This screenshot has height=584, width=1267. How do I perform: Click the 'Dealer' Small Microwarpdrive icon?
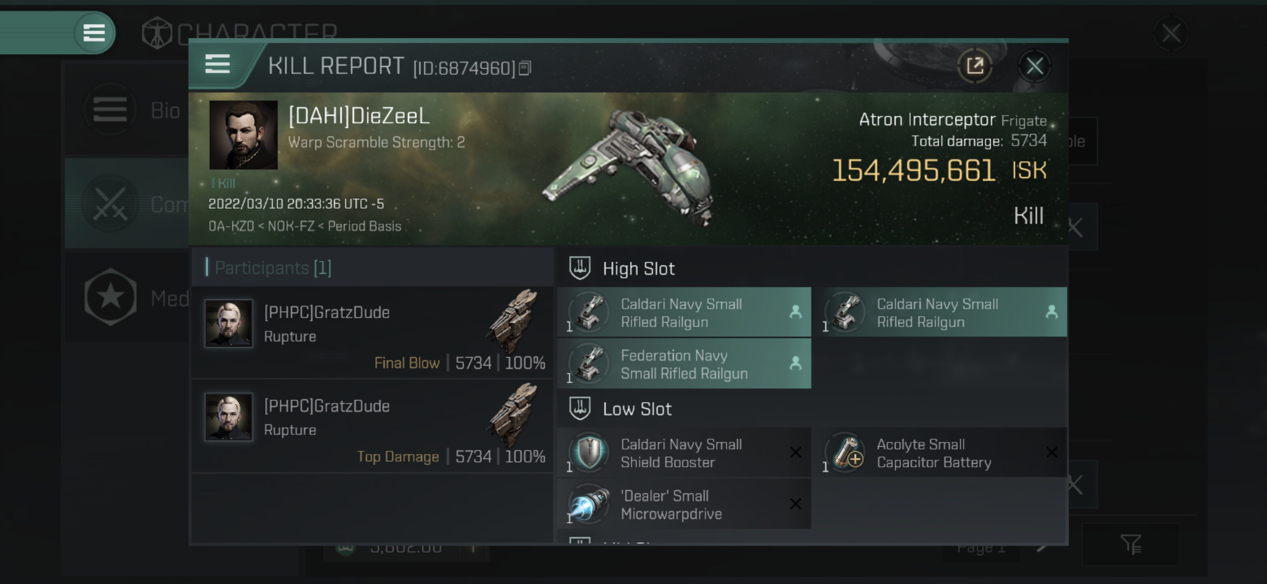tap(589, 504)
